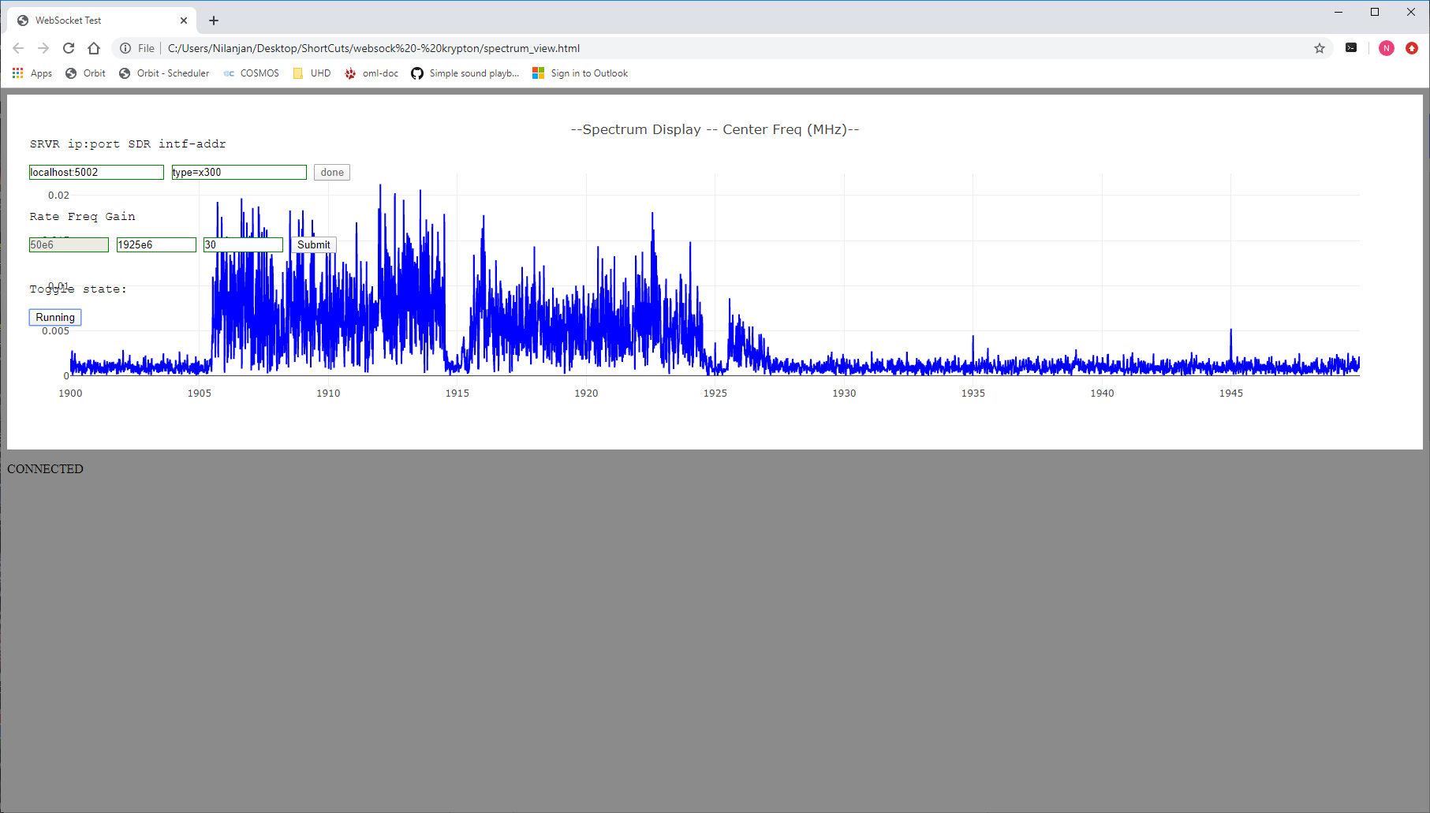
Task: Open the red N profile avatar
Action: 1386,48
